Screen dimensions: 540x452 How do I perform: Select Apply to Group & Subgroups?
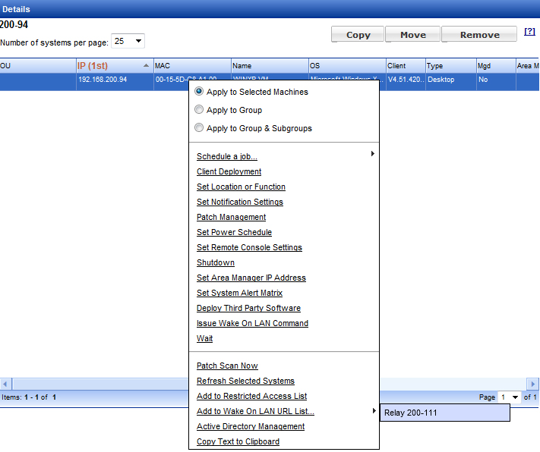point(199,128)
